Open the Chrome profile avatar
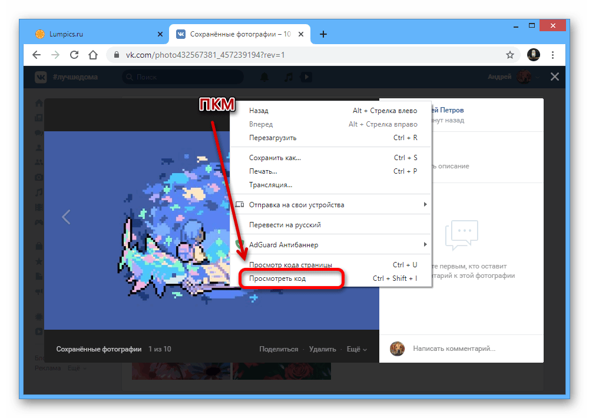The height and width of the screenshot is (418, 589). (x=534, y=55)
